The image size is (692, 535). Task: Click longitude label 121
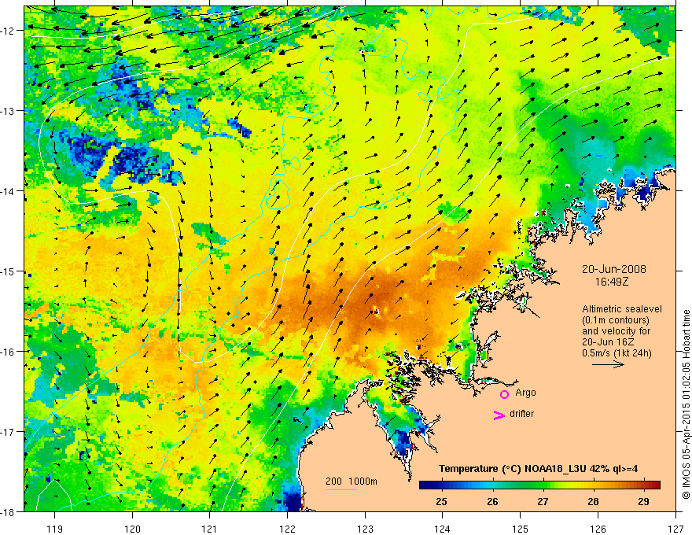coord(210,529)
